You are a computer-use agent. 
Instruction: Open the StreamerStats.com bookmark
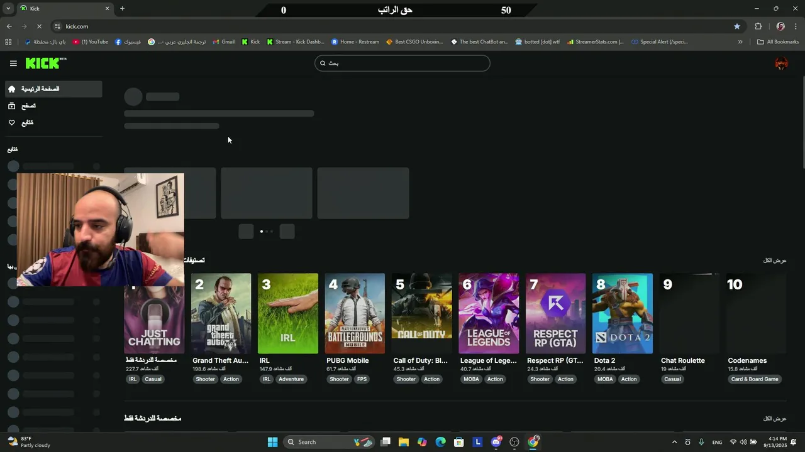(595, 42)
